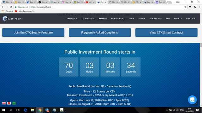Switch to the Mu browser tab
Viewport: 202px width, 113px height.
pos(67,2)
